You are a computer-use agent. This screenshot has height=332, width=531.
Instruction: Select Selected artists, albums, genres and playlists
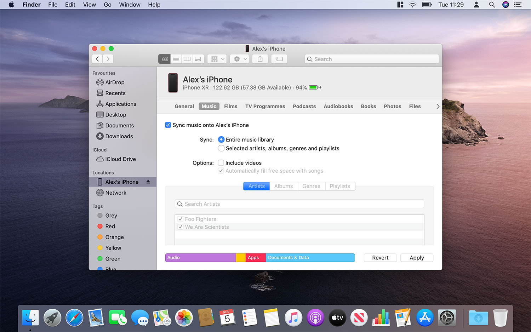221,148
